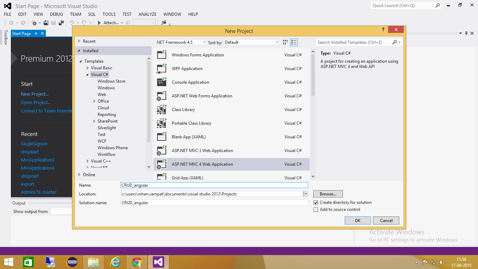Image resolution: width=478 pixels, height=269 pixels.
Task: Open the TOOLS menu
Action: [x=109, y=14]
